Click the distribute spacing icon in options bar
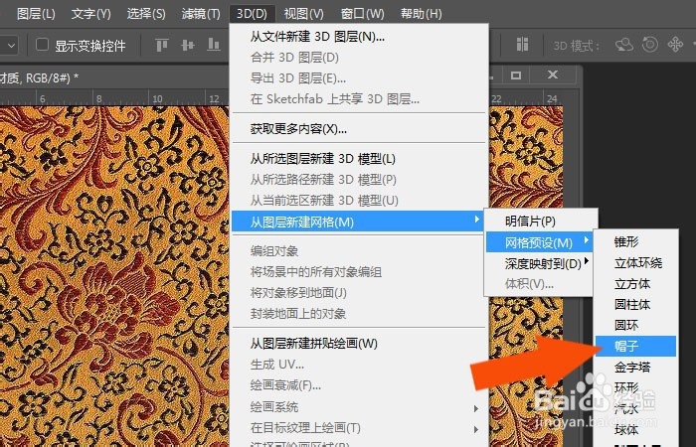696x447 pixels. click(522, 45)
